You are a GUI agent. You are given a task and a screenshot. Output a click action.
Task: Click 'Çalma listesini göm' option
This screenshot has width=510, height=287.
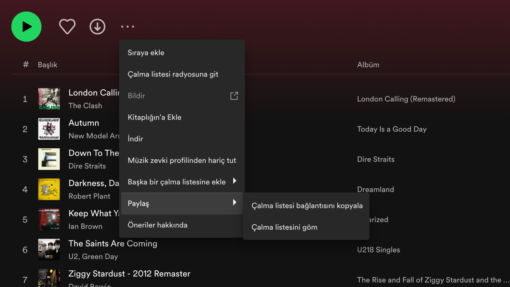tap(284, 227)
